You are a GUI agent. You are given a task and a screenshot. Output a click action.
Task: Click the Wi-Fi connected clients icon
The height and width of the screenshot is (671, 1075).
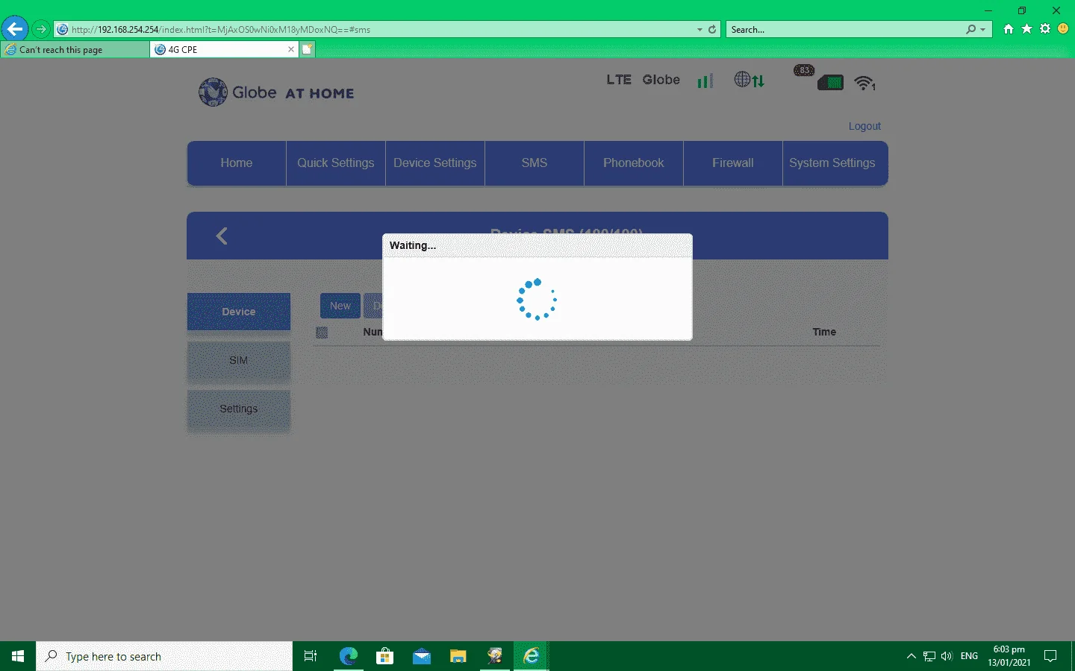point(865,83)
